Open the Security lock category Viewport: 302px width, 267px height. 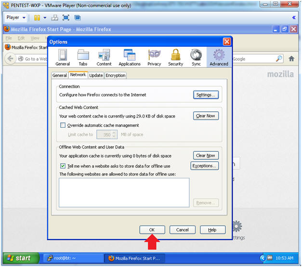coord(175,57)
